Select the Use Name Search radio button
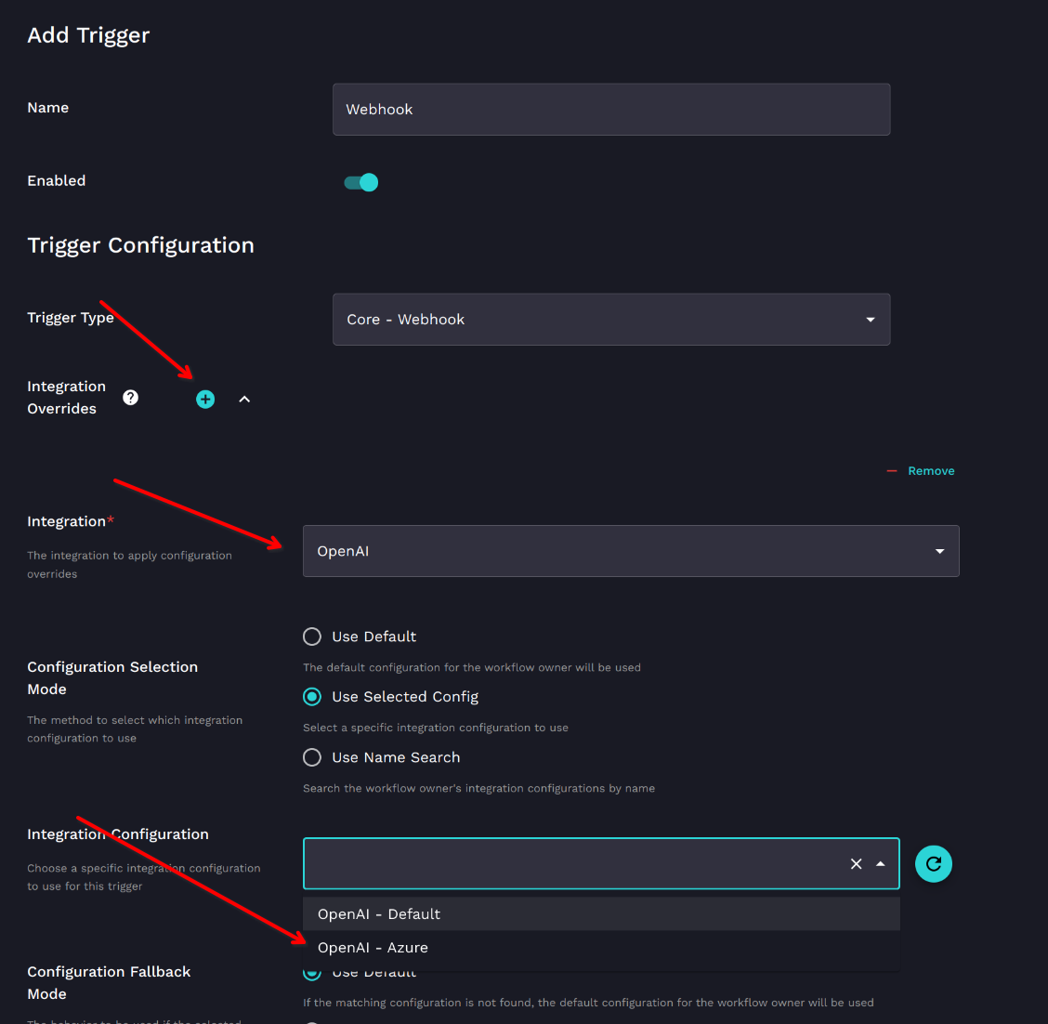The height and width of the screenshot is (1024, 1048). coord(312,757)
